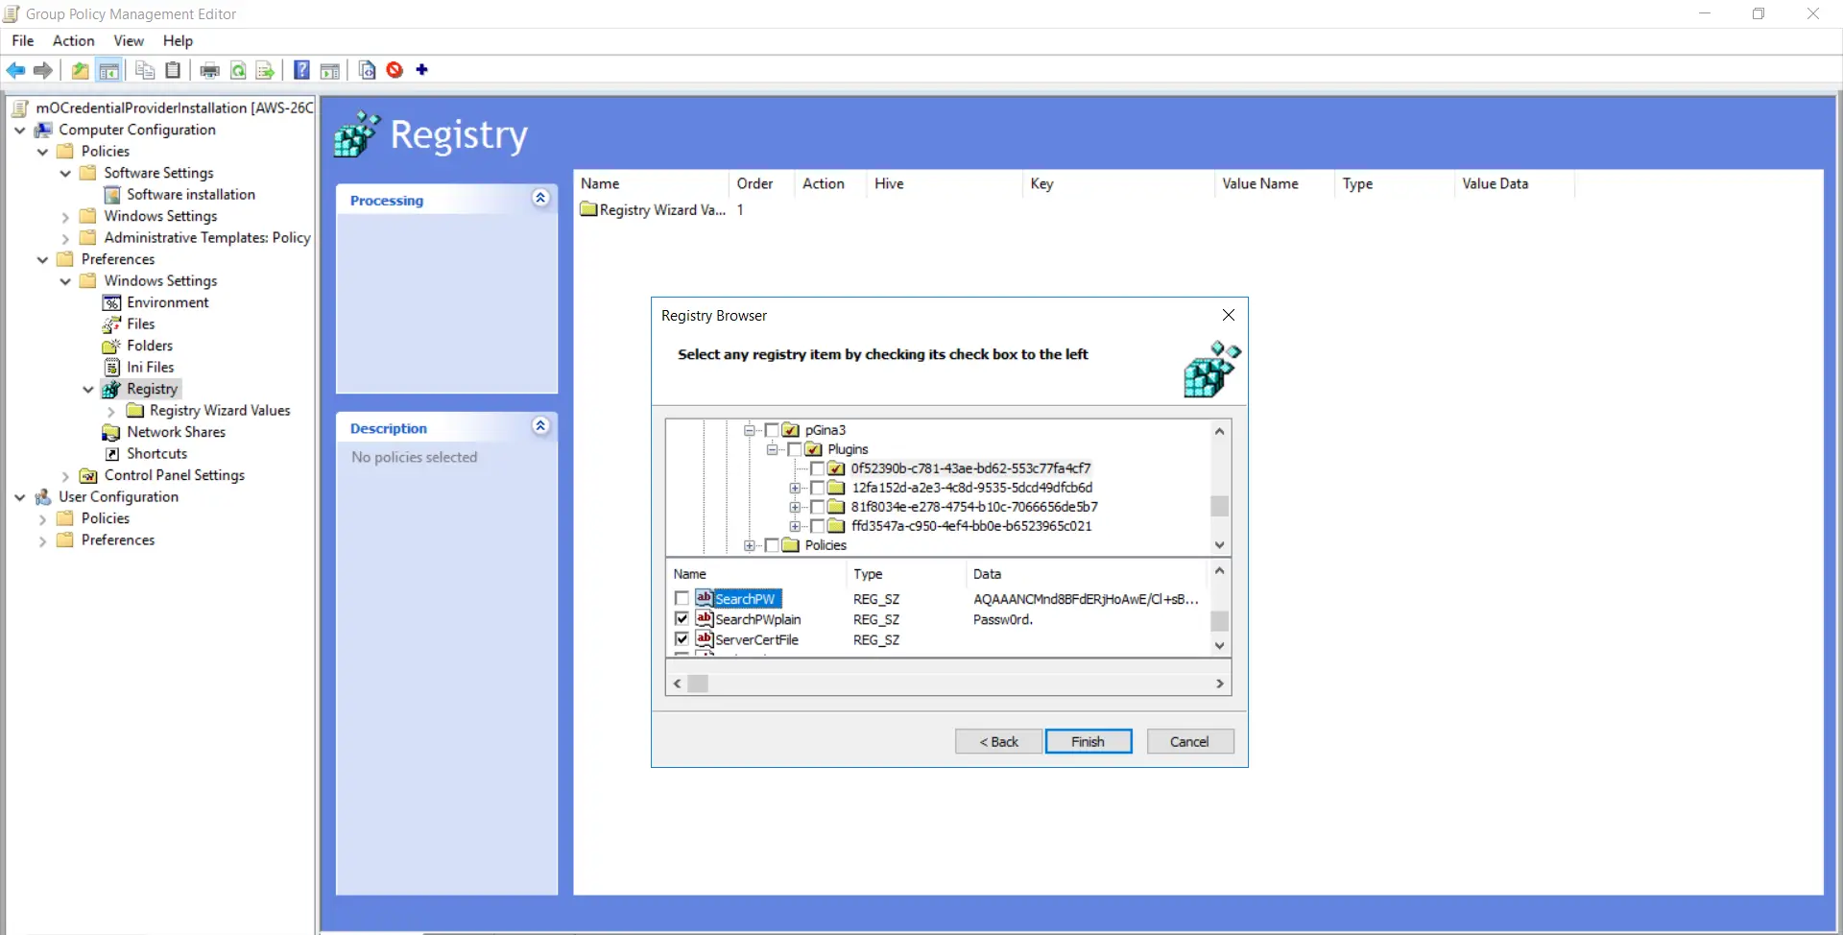The image size is (1843, 935).
Task: Open the Action menu
Action: [73, 40]
